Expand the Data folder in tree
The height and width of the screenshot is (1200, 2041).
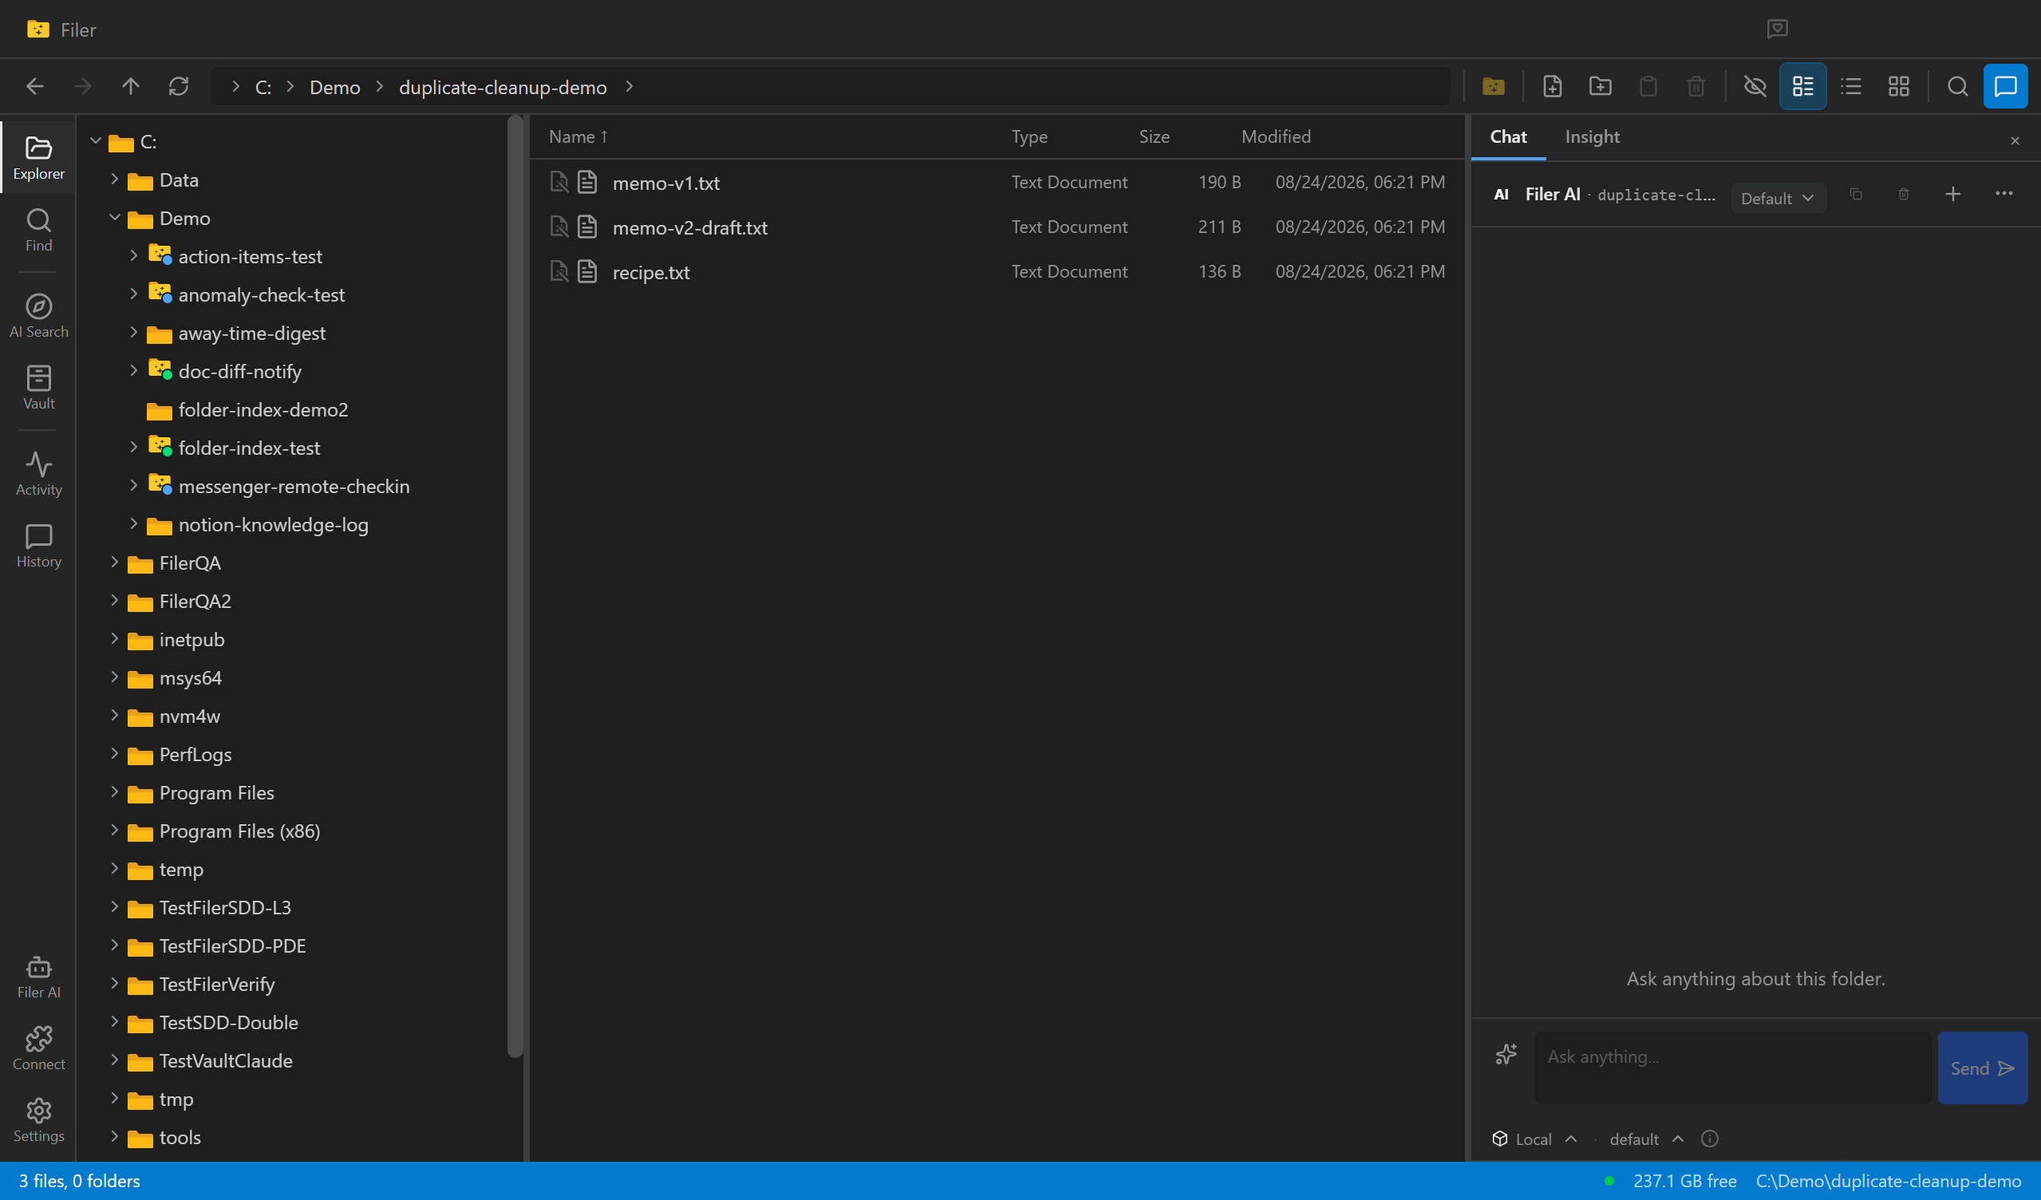coord(114,179)
